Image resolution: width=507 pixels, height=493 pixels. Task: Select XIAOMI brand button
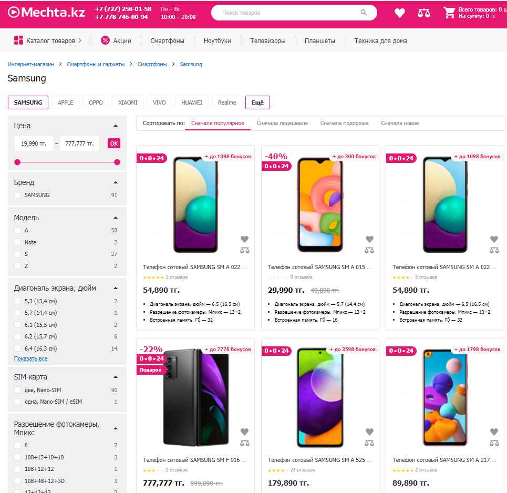tap(128, 102)
